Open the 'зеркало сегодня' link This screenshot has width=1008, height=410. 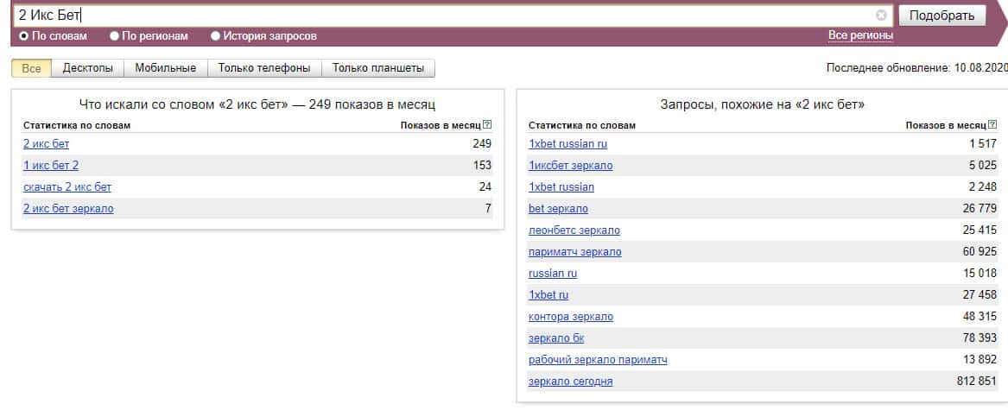570,382
